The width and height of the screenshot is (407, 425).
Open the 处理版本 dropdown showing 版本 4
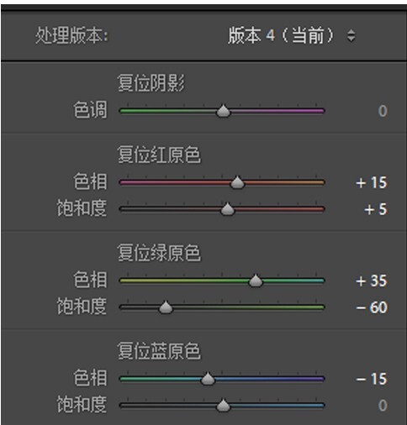(292, 36)
